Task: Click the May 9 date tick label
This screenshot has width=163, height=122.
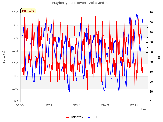Action: 105,105
